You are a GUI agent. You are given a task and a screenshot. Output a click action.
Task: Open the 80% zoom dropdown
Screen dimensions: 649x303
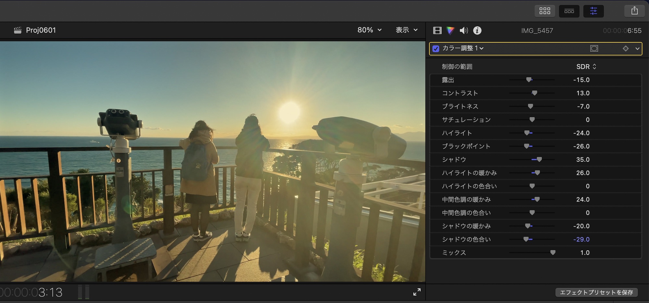(x=369, y=30)
